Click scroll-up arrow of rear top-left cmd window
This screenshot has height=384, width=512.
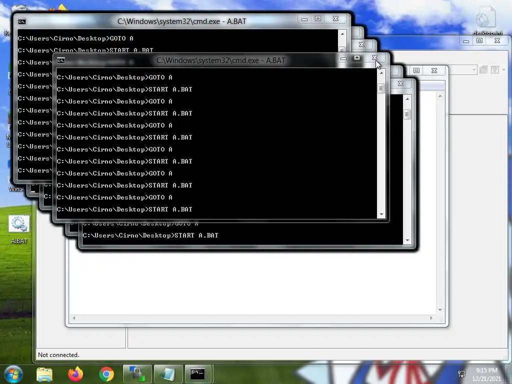342,34
